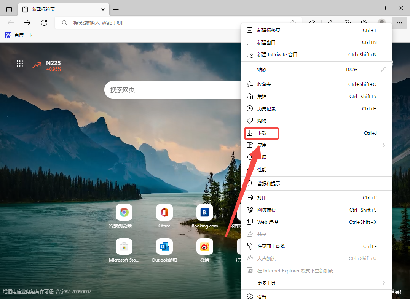Viewport: 410px width, 299px height.
Task: Select 新建标签页 menu entry
Action: pyautogui.click(x=316, y=30)
